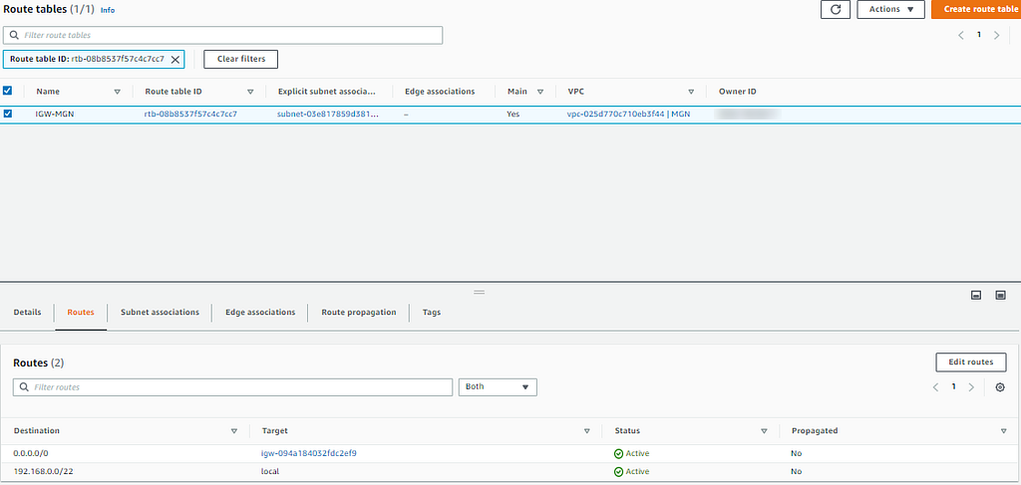Click Create route table button

point(976,9)
